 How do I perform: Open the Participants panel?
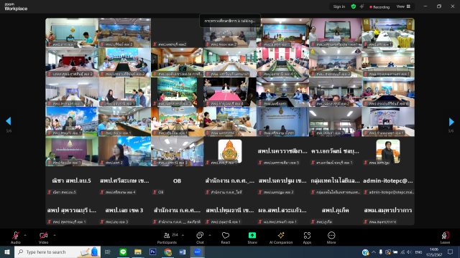(167, 237)
